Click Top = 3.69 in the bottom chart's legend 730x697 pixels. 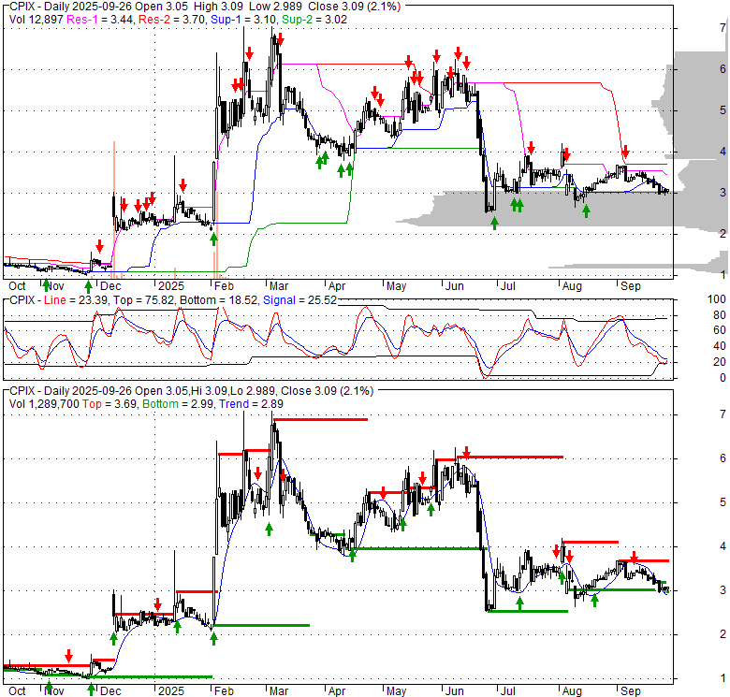109,404
